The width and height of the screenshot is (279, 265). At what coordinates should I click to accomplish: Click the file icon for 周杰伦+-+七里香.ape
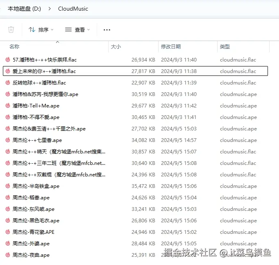click(x=8, y=140)
